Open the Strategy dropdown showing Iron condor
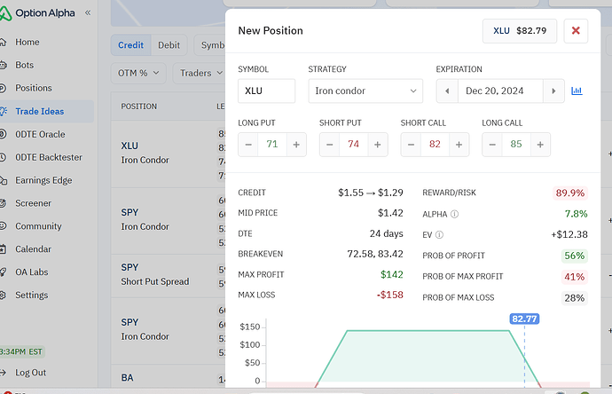The width and height of the screenshot is (612, 394). (x=365, y=91)
